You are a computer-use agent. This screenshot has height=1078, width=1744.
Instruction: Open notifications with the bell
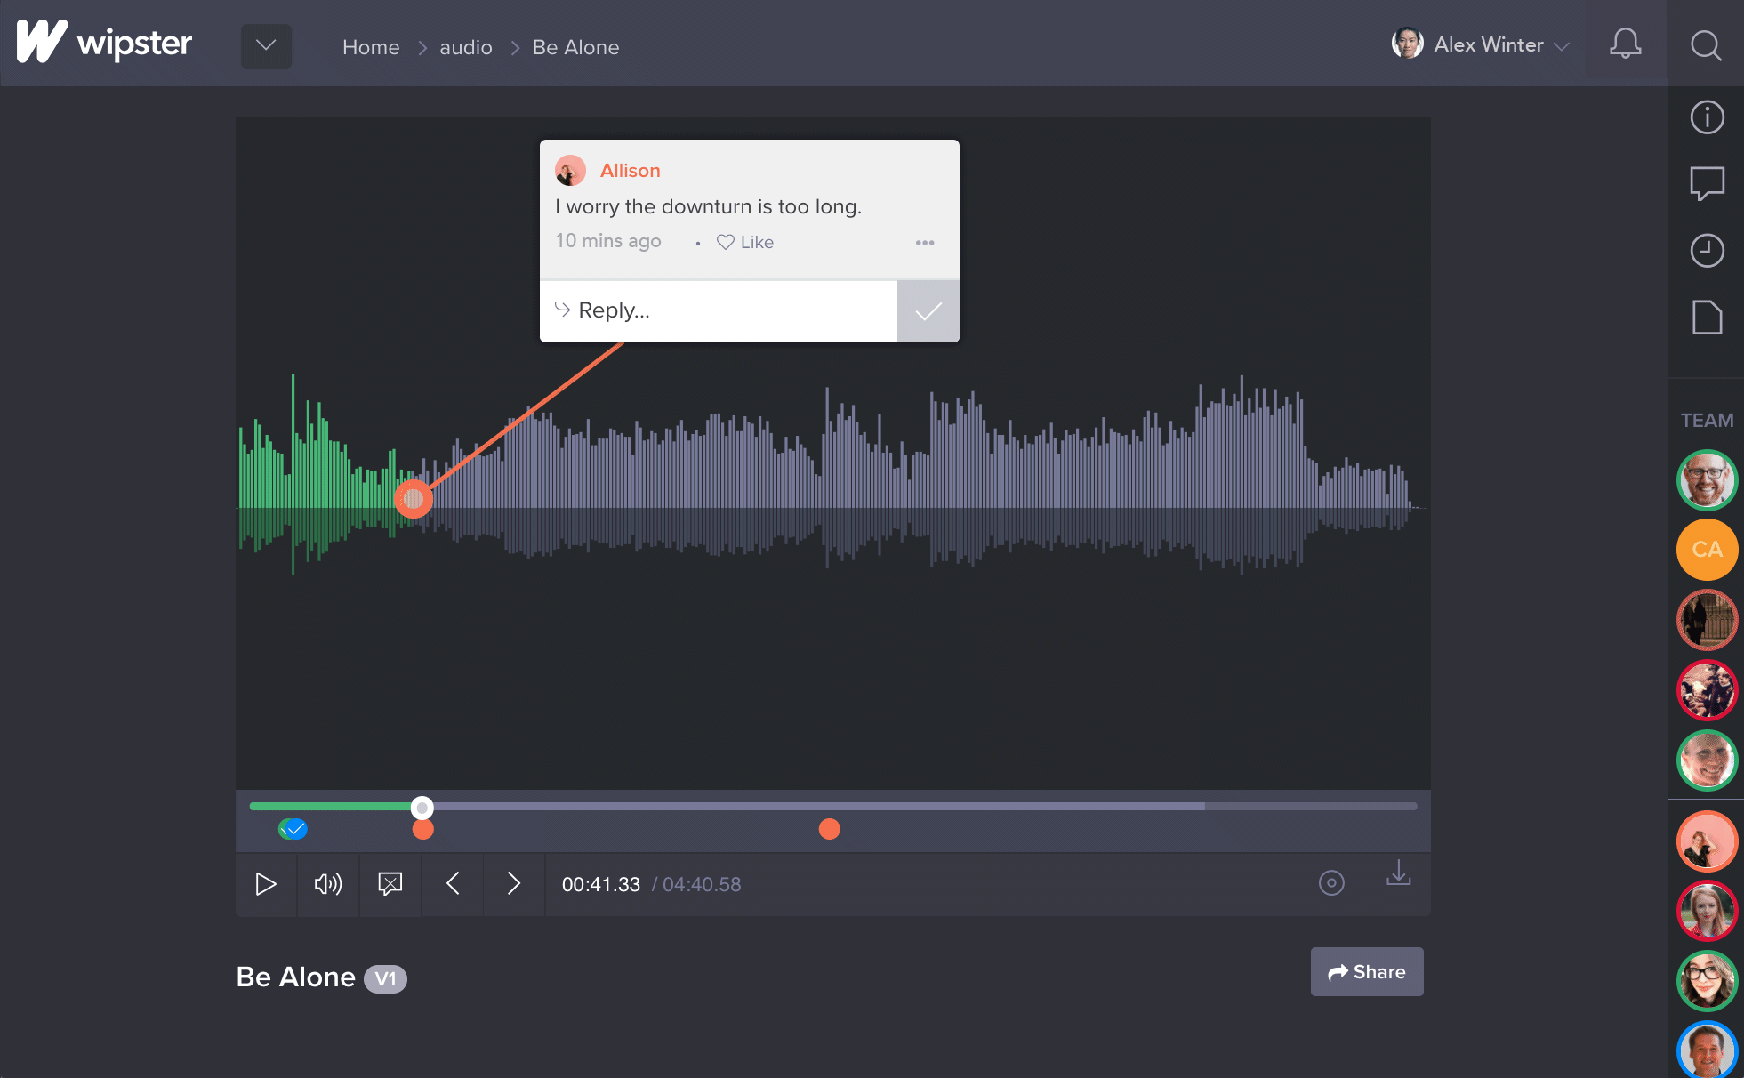pyautogui.click(x=1625, y=43)
